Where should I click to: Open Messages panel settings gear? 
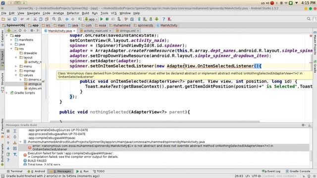[303, 125]
